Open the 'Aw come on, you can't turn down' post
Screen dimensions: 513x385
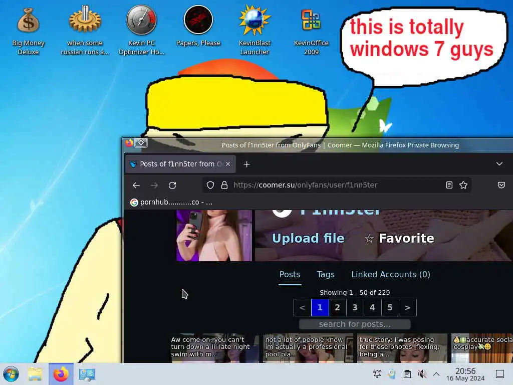coord(214,348)
